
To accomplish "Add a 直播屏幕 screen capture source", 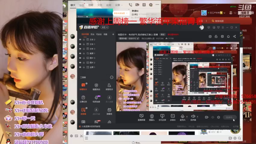I will [141, 117].
